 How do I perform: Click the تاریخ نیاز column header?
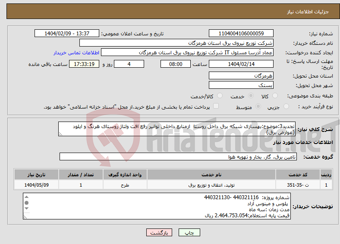[x=36, y=175]
